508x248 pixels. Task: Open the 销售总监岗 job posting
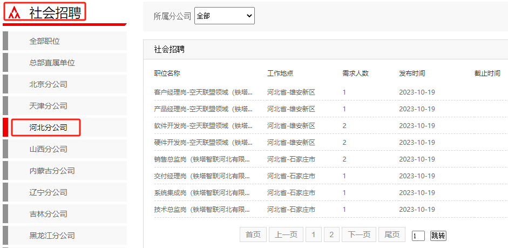pos(202,159)
